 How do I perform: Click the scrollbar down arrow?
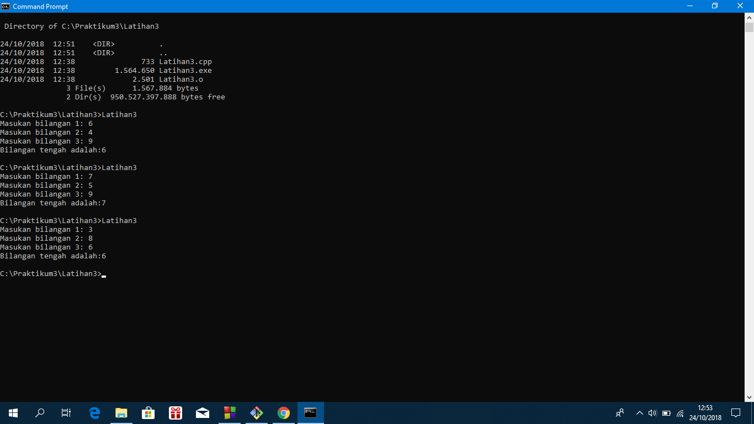click(x=749, y=397)
